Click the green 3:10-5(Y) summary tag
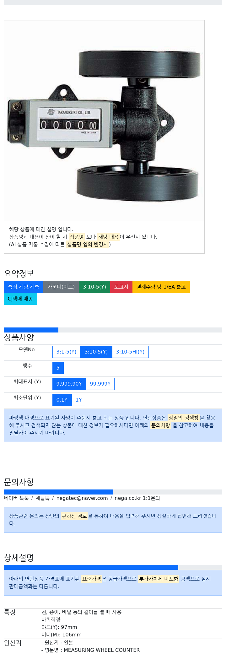The image size is (226, 654). tap(94, 287)
